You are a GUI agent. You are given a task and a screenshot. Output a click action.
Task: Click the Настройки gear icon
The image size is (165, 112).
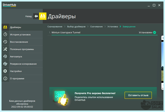click(x=5, y=71)
